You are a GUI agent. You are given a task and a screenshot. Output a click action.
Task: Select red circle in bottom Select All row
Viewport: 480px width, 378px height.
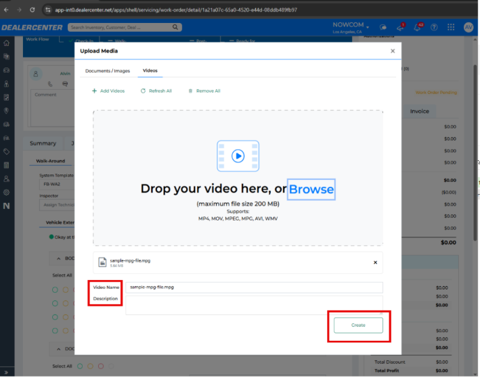(x=101, y=366)
